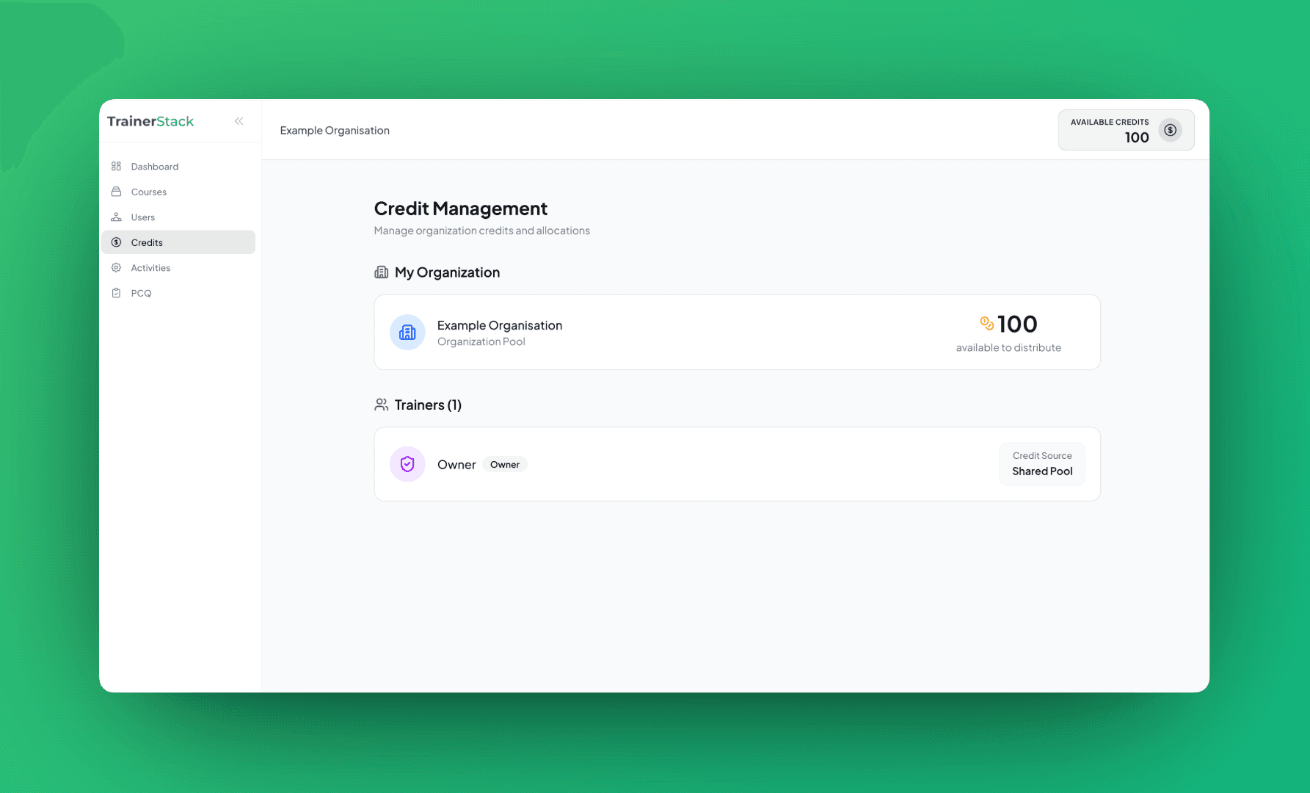Click the PCQ clipboard icon
The height and width of the screenshot is (793, 1310).
pyautogui.click(x=117, y=292)
